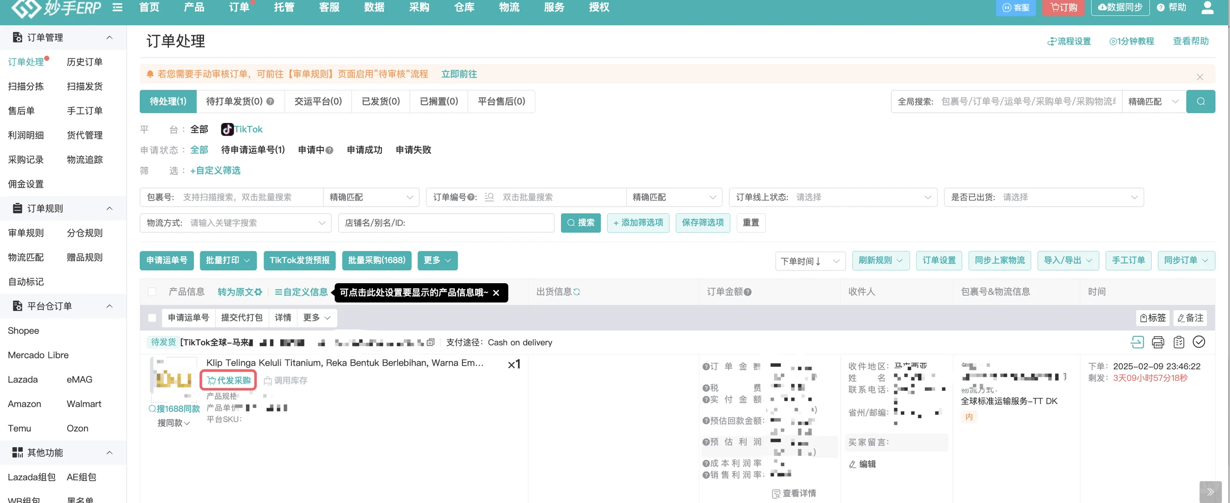
Task: Click the printer icon on the order row
Action: pyautogui.click(x=1158, y=342)
